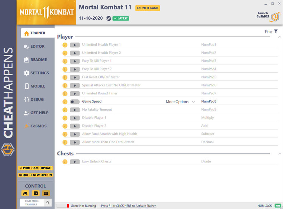Select the gamepad control icon
The image size is (283, 209).
25,193
